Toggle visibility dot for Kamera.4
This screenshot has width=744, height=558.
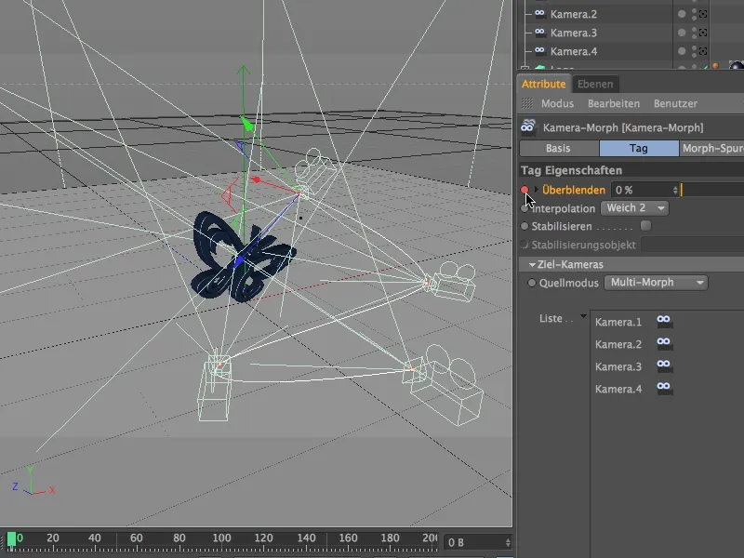682,51
